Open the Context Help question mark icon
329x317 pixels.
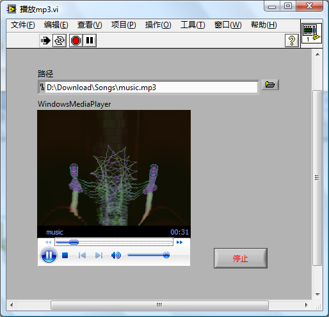click(291, 40)
